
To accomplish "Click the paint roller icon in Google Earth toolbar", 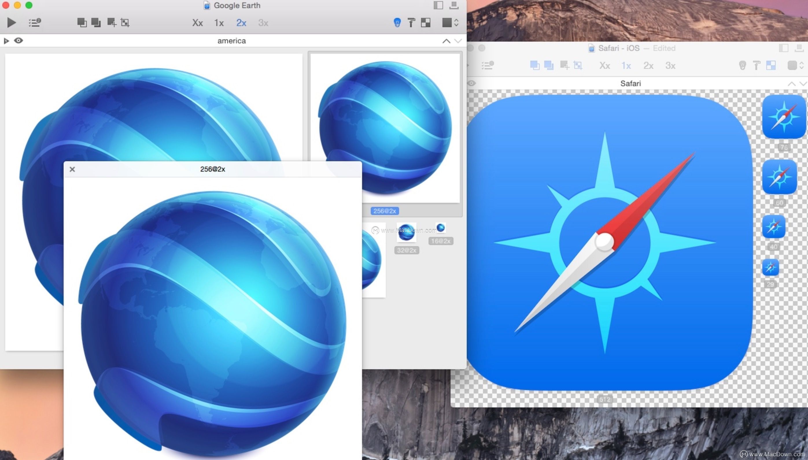I will [411, 23].
